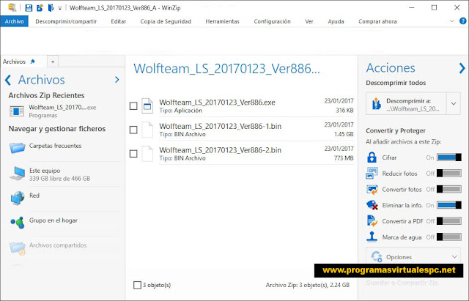Select file name Wolfteam_LS_20170123_Ver886-2.bin

[220, 150]
